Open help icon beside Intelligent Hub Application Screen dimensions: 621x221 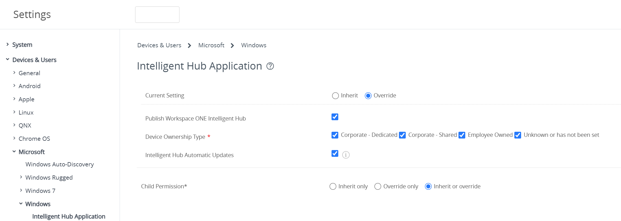tap(270, 66)
